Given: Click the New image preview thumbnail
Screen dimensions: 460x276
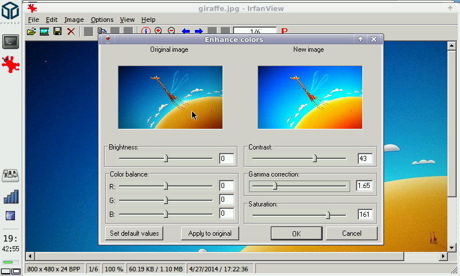Looking at the screenshot, I should [310, 97].
